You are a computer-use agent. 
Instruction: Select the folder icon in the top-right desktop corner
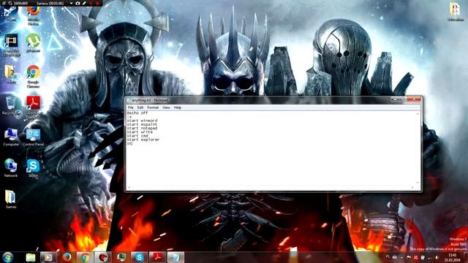[455, 12]
